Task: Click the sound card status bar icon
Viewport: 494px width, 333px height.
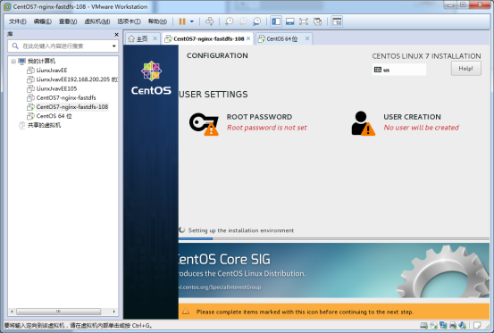Action: tap(463, 325)
